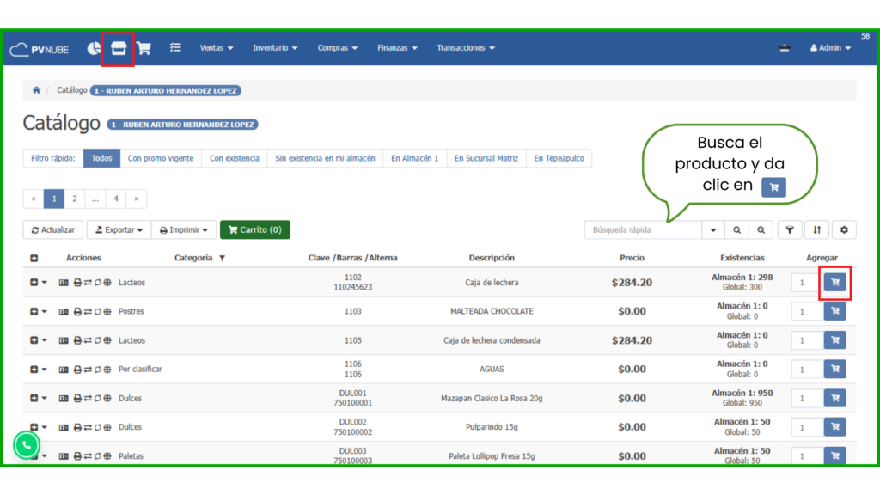The height and width of the screenshot is (495, 880).
Task: Expand the quick search options dropdown arrow
Action: (712, 229)
